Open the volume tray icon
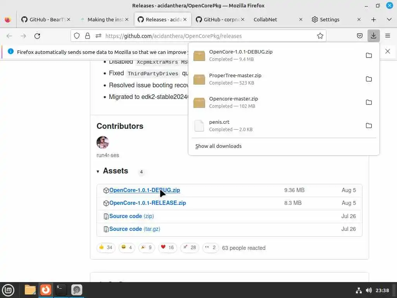The image size is (397, 298). click(369, 290)
